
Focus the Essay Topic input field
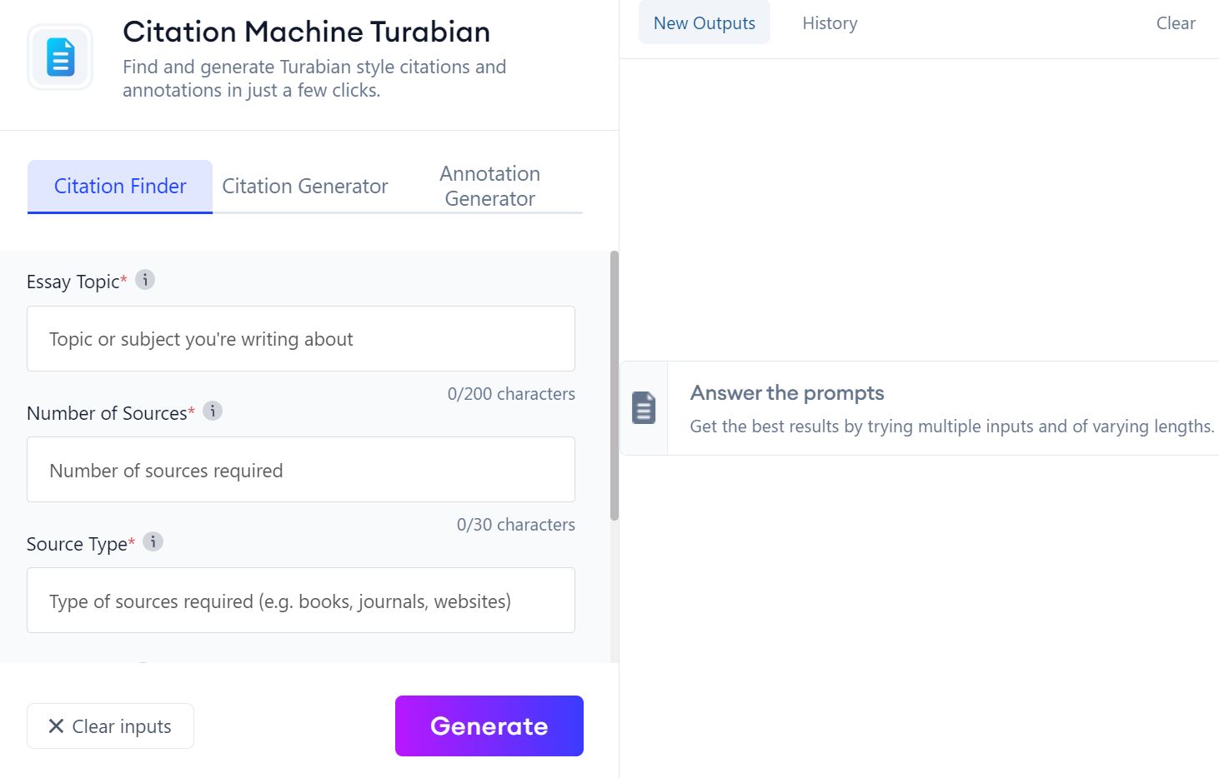tap(300, 339)
